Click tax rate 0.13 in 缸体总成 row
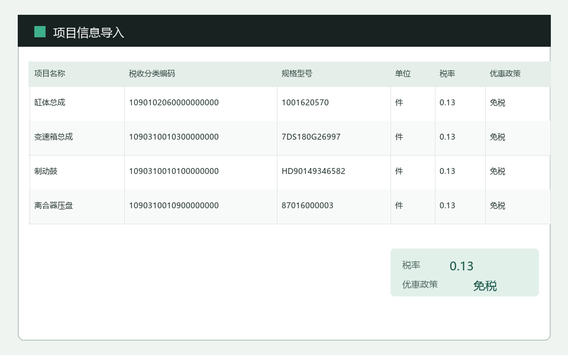568x355 pixels. [x=447, y=102]
